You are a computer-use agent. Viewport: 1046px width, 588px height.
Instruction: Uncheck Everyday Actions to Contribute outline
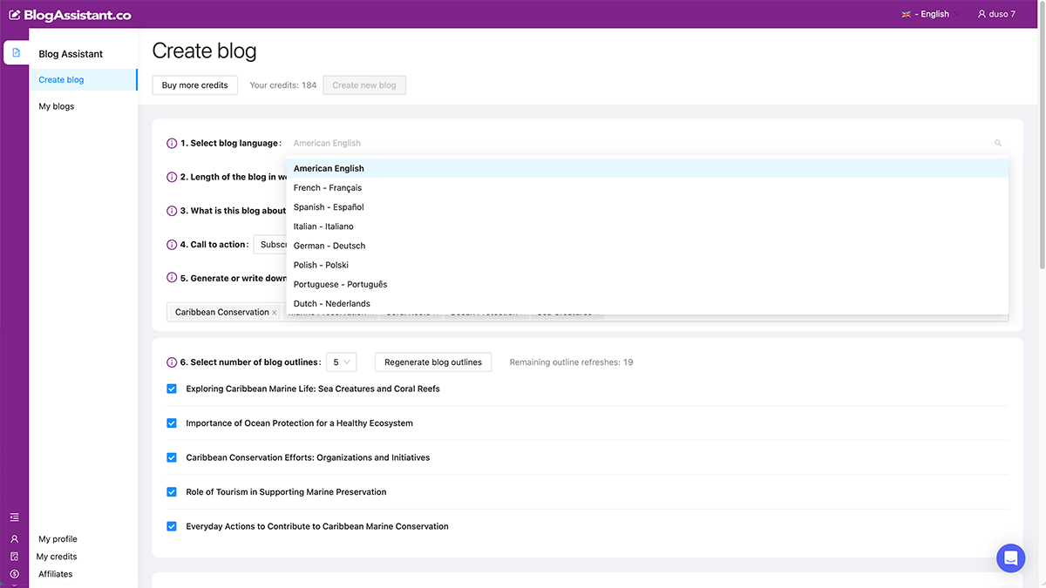point(172,527)
